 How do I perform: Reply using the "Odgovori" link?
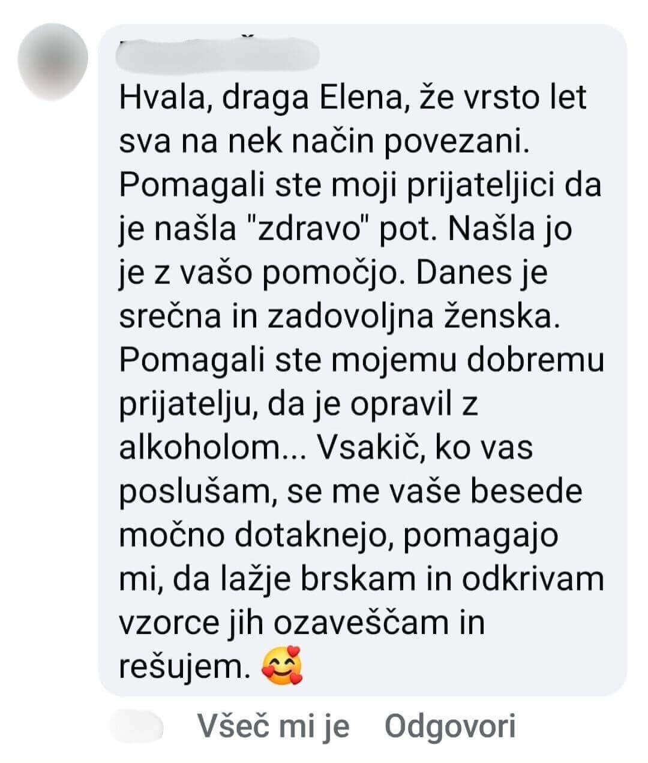click(450, 726)
